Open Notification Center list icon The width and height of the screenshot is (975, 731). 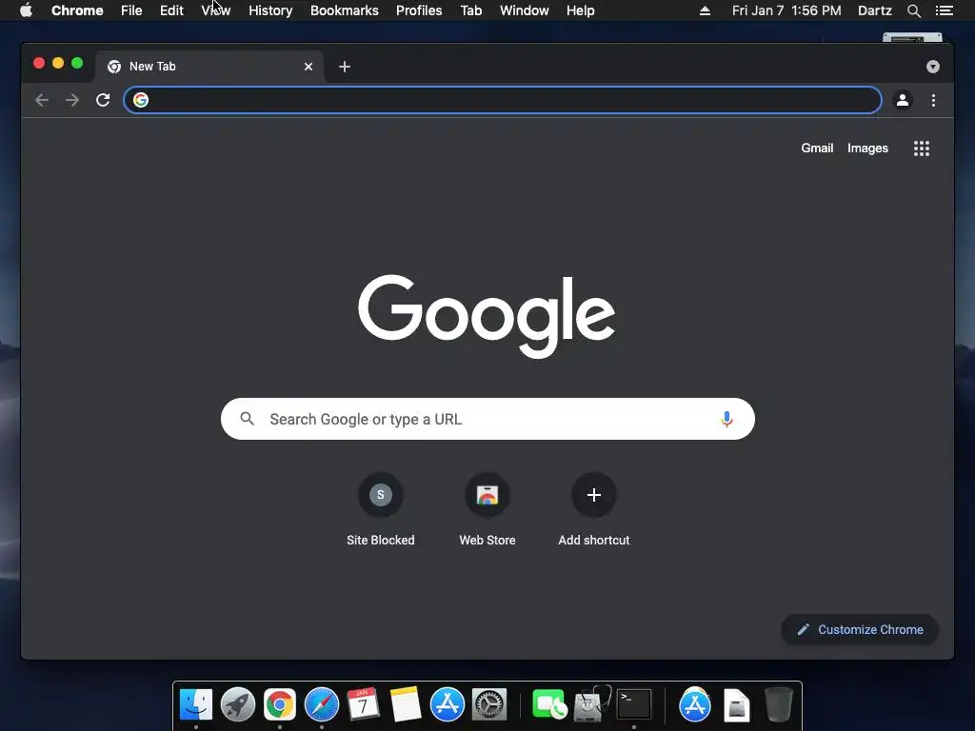[945, 10]
